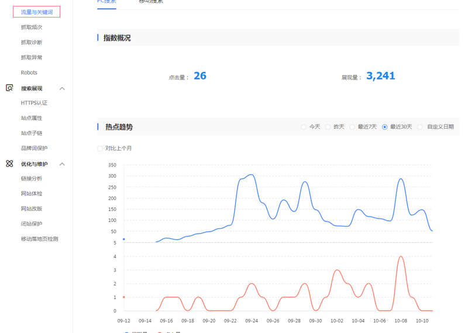Go to 抓取诊断 in sidebar

(32, 43)
